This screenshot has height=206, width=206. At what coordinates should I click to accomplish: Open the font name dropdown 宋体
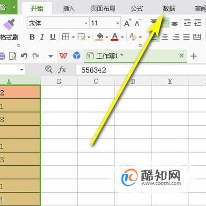86,23
